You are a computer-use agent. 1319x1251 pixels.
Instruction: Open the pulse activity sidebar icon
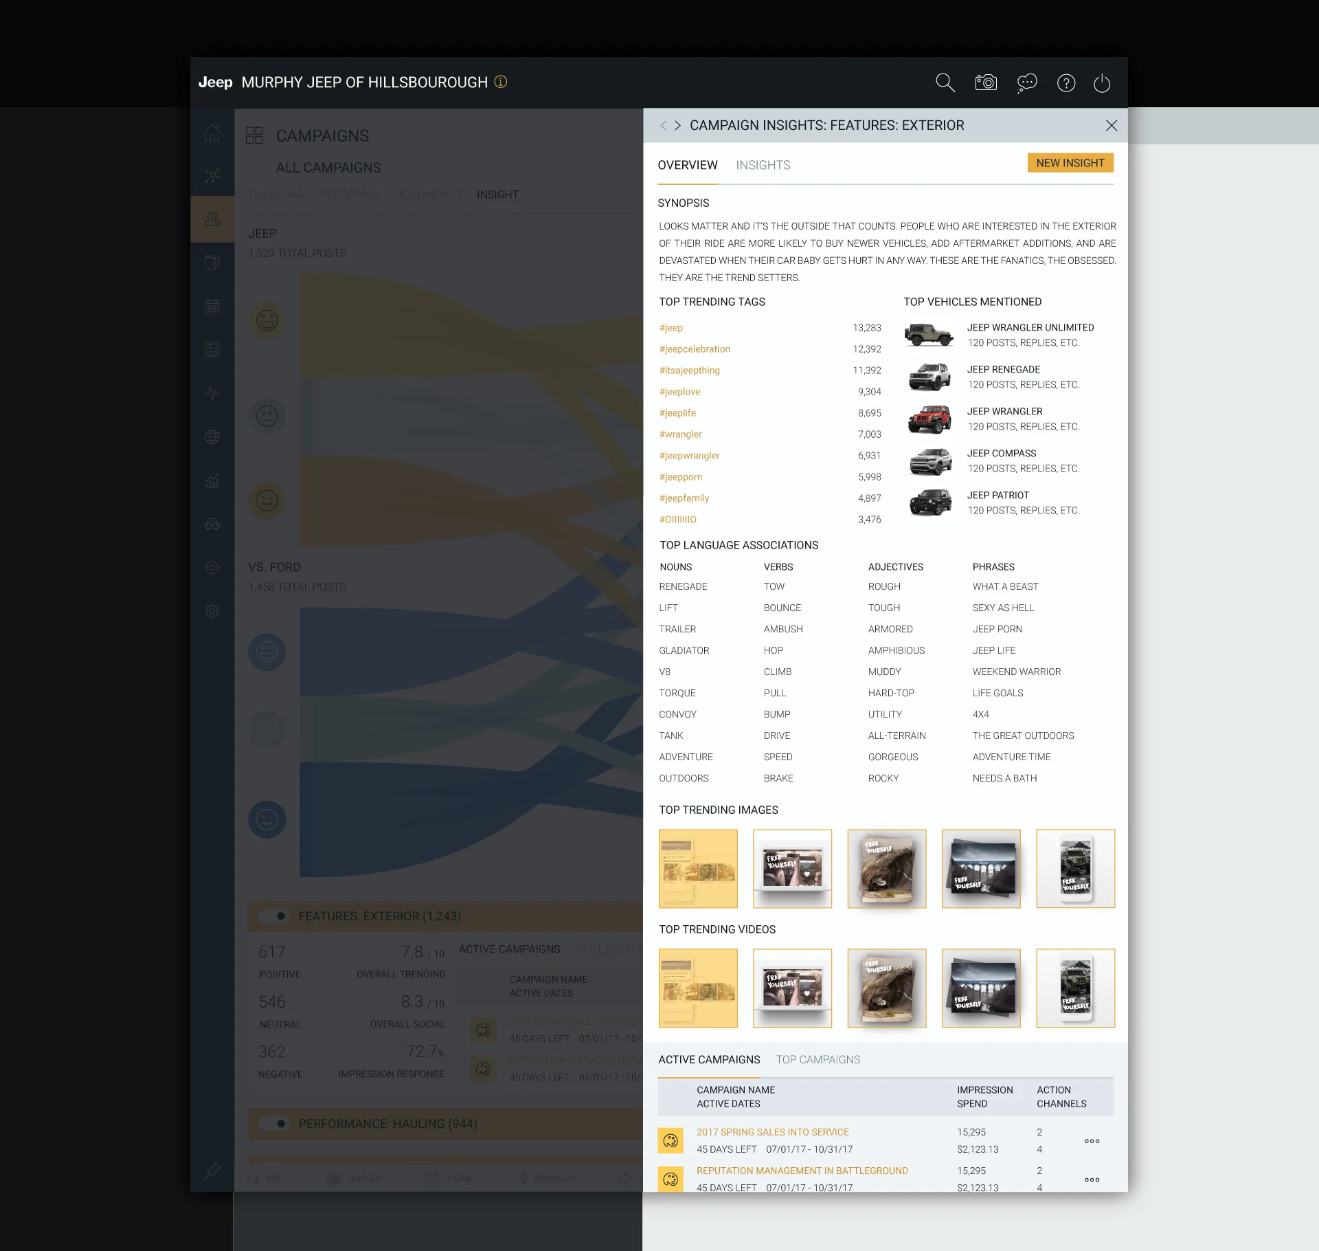[x=212, y=393]
